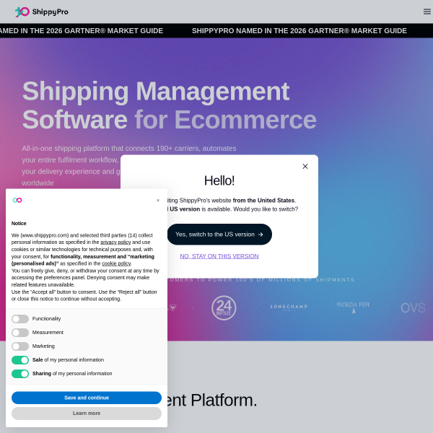Click Save and continue button
The image size is (433, 433).
click(87, 398)
